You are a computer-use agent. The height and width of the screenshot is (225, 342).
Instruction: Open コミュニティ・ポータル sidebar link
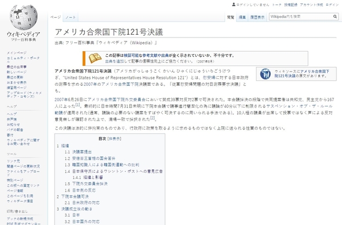[23, 59]
